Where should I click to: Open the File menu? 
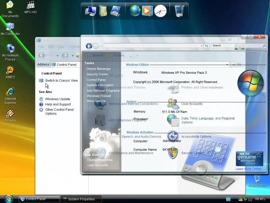[x=41, y=47]
